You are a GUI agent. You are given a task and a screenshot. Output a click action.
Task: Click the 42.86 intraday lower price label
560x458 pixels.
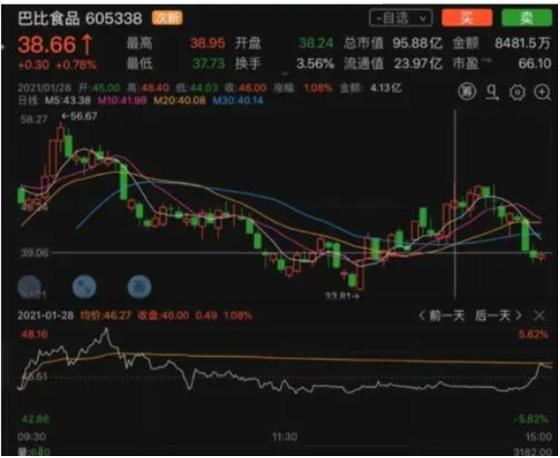(35, 419)
